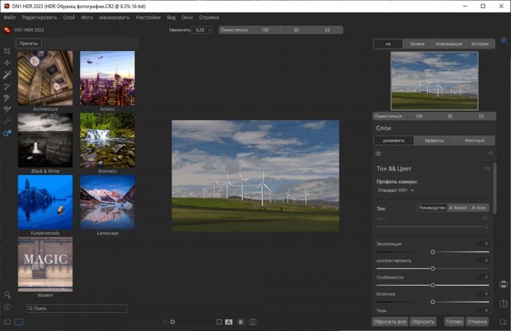This screenshot has height=331, width=511.
Task: Open the help question mark icon
Action: [x=7, y=307]
